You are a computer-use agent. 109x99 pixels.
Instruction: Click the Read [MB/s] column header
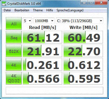coord(42,27)
